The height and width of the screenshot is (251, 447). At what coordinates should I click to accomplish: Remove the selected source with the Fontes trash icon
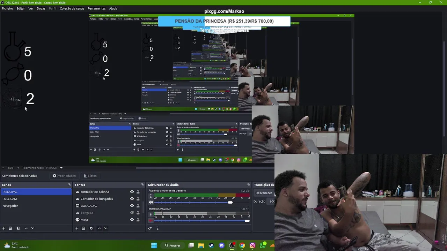pos(83,228)
